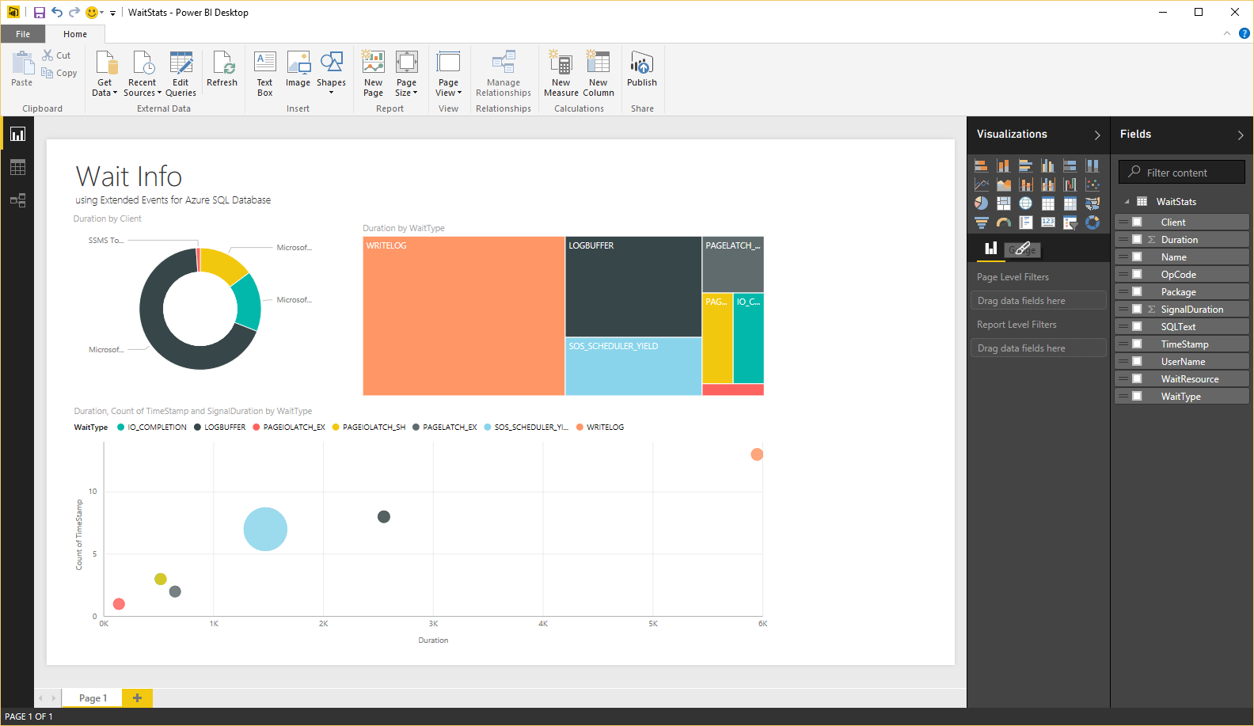This screenshot has height=726, width=1254.
Task: Select the Donut chart visualization
Action: 1092,222
